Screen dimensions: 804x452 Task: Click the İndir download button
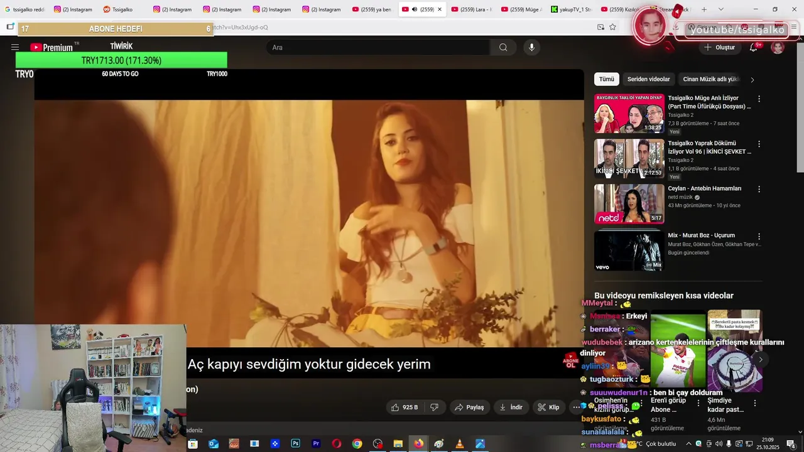click(511, 407)
